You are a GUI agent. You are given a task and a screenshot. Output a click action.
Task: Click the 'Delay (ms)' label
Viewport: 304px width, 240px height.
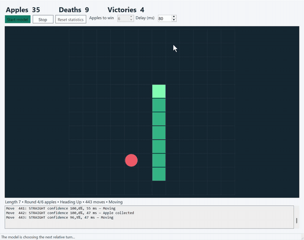pos(145,18)
